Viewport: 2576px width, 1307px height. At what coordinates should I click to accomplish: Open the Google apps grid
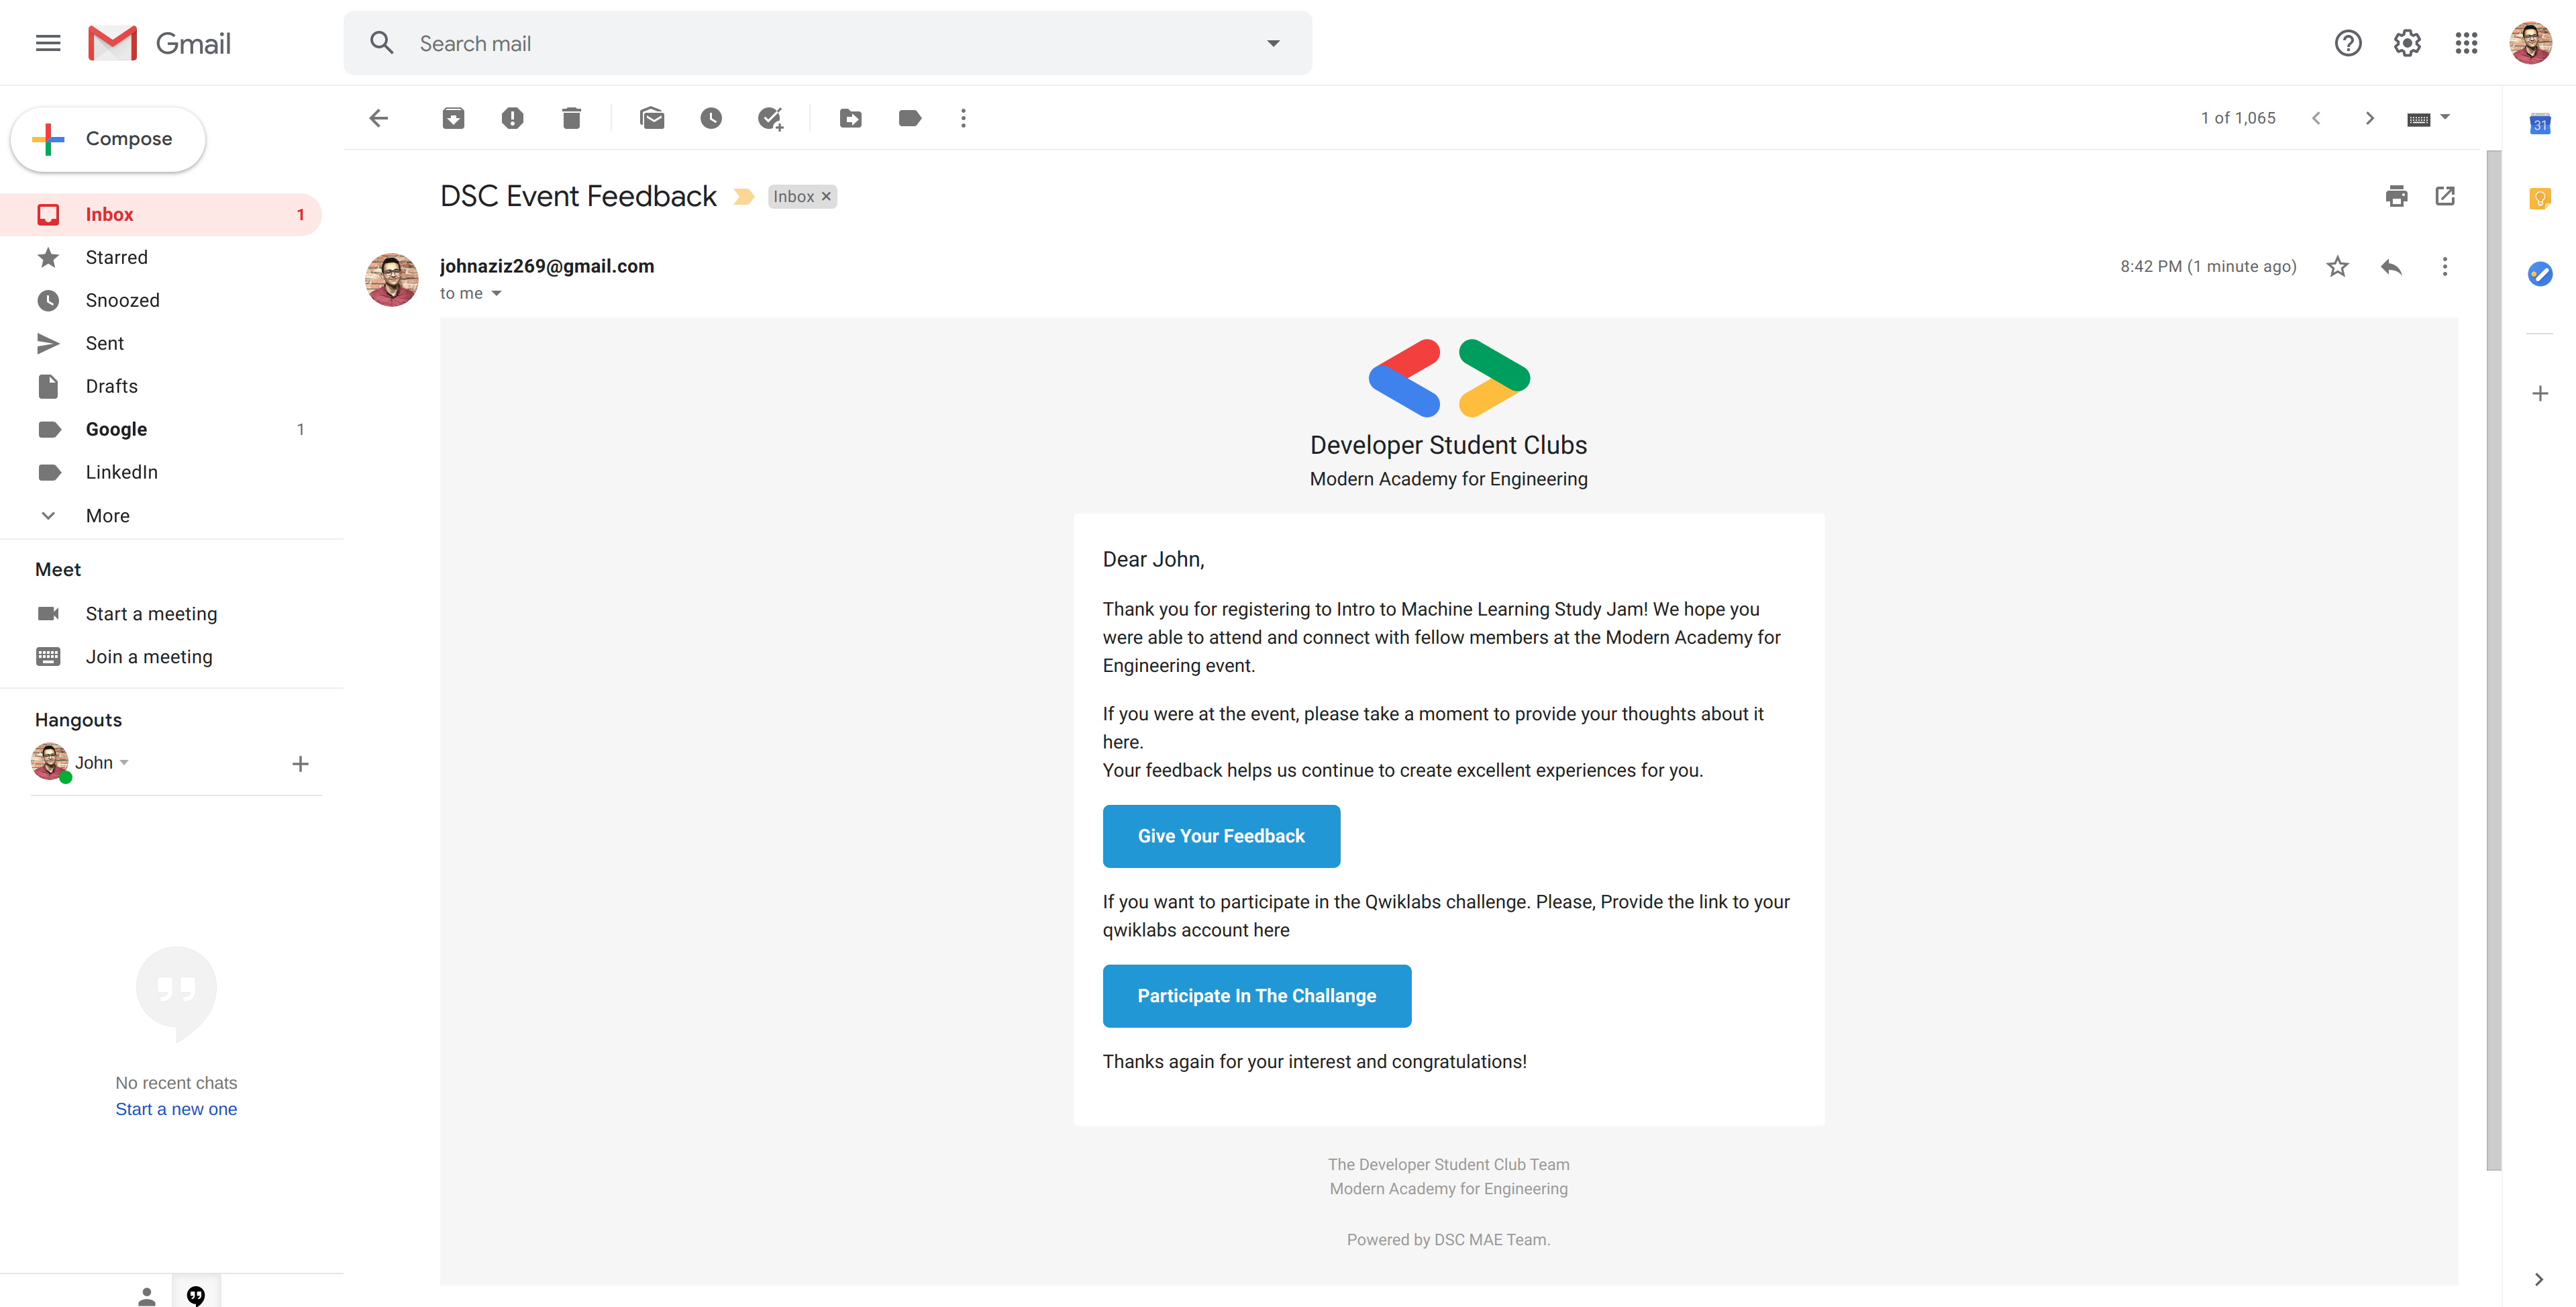coord(2466,43)
